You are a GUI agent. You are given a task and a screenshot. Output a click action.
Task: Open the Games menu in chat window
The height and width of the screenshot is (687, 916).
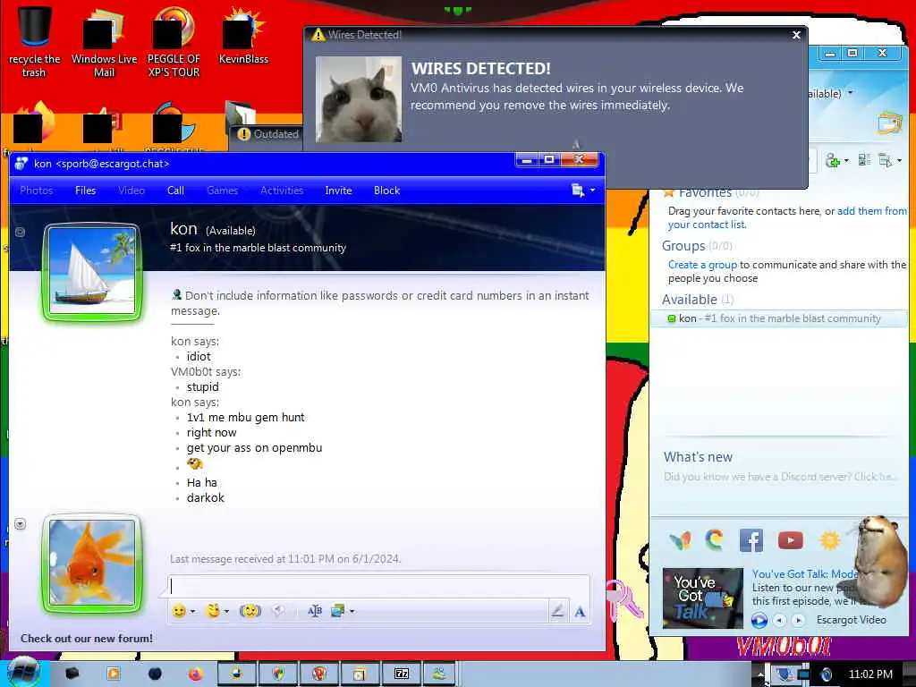click(222, 191)
